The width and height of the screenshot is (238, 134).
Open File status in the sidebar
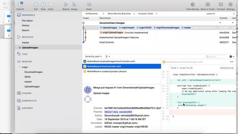point(27,21)
